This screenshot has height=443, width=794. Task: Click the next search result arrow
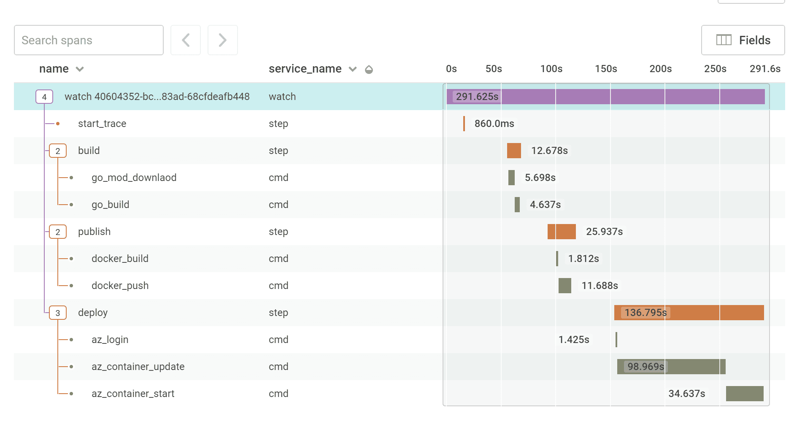point(223,40)
